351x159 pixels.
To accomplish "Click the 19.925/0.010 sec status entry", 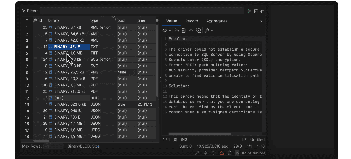I will tap(213, 146).
